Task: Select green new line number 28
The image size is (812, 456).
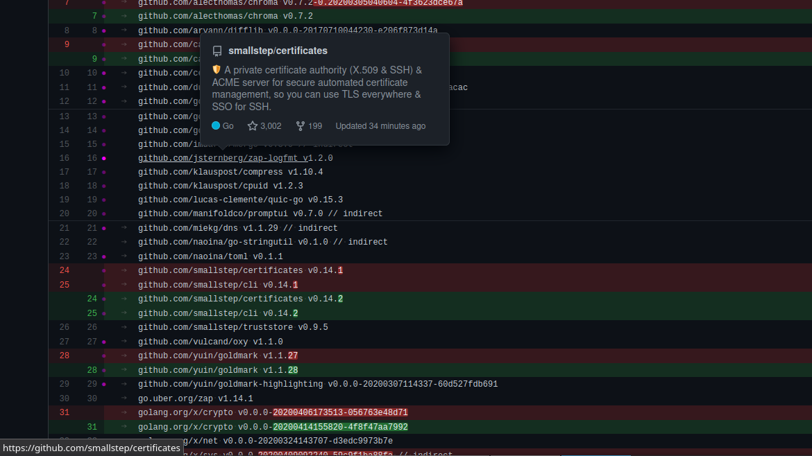Action: pos(92,370)
